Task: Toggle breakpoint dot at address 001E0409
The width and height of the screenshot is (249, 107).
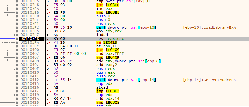Action: click(17, 61)
